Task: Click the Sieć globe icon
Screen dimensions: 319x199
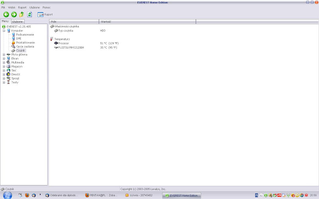Action: 8,70
